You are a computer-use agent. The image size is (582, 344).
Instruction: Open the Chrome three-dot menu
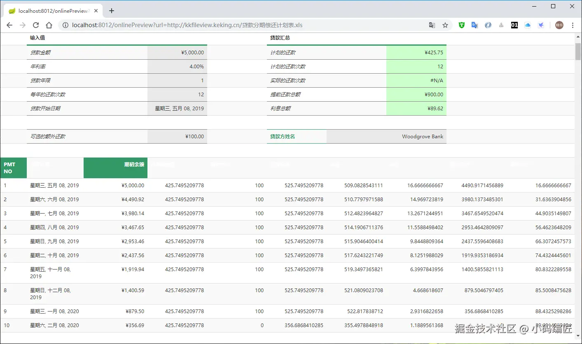(573, 25)
